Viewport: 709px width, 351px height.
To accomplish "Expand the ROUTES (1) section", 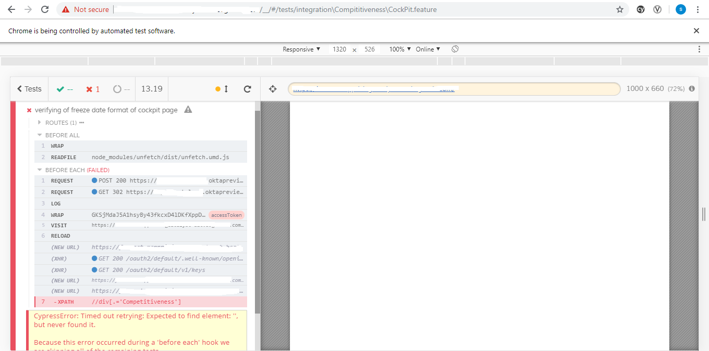I will (39, 122).
